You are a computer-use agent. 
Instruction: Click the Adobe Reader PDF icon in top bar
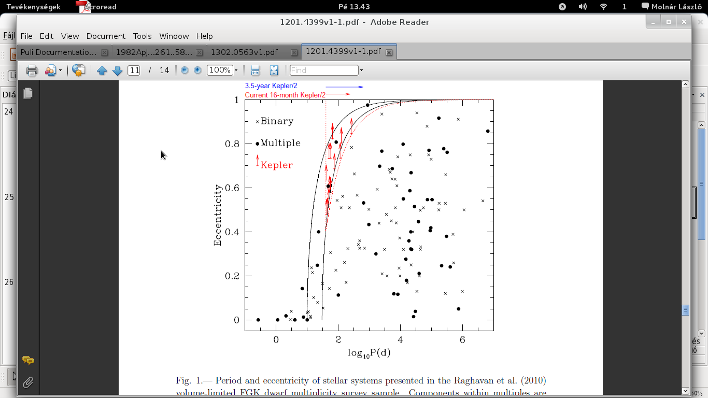(x=82, y=7)
